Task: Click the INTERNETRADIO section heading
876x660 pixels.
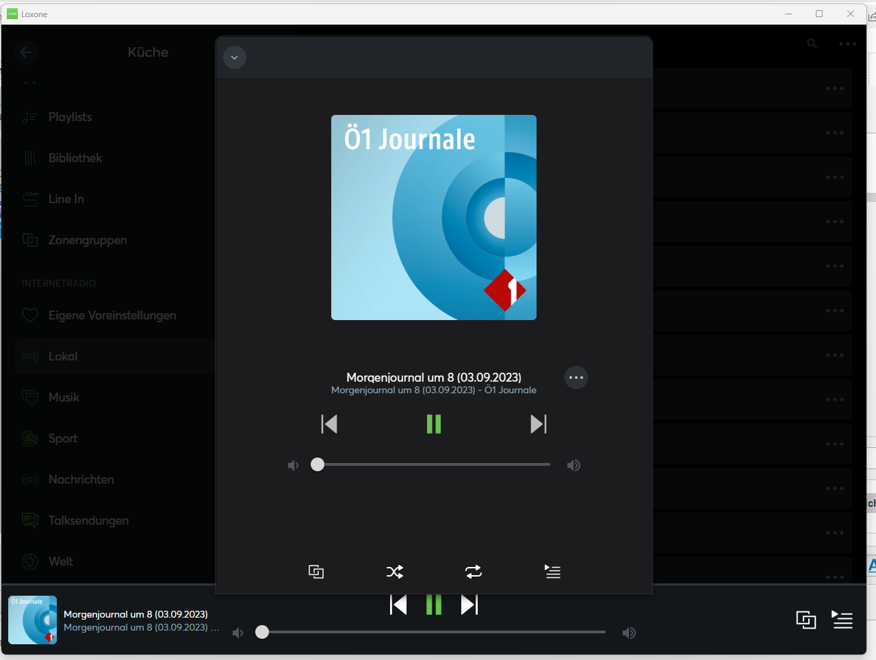Action: pos(59,283)
